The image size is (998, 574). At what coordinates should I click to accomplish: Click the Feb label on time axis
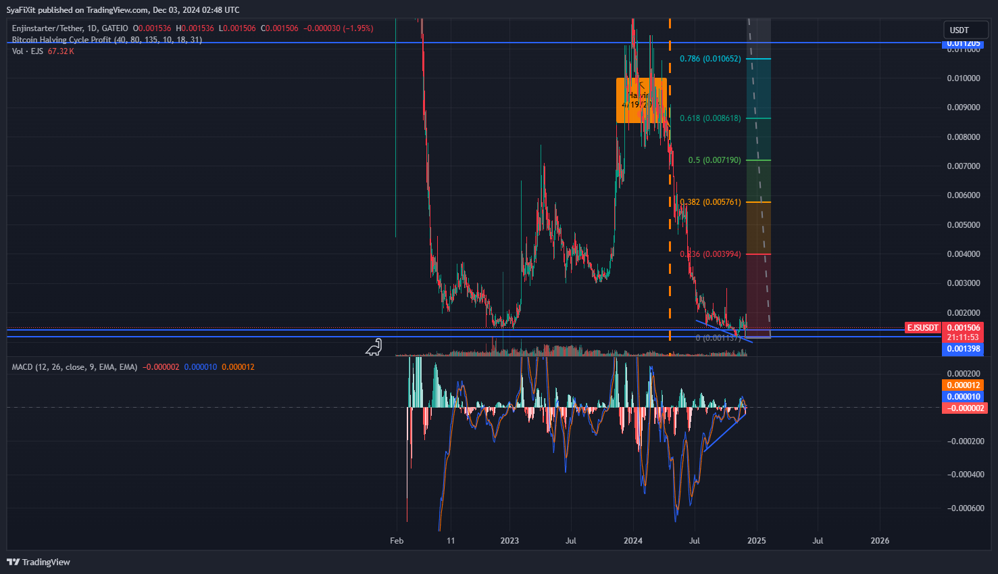397,541
